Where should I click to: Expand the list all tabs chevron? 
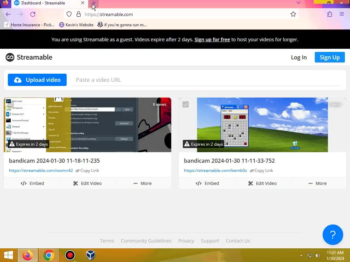[x=298, y=3]
